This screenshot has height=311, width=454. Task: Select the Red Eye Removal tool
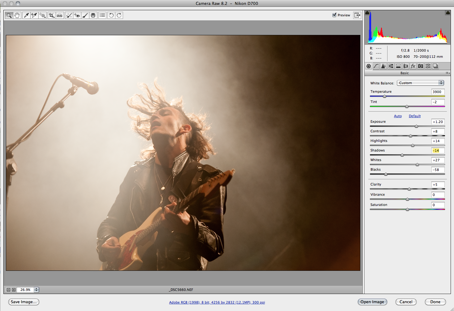77,15
